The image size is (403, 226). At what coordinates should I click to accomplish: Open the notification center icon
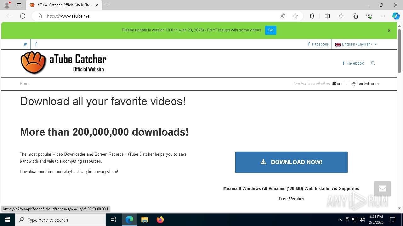click(x=393, y=220)
